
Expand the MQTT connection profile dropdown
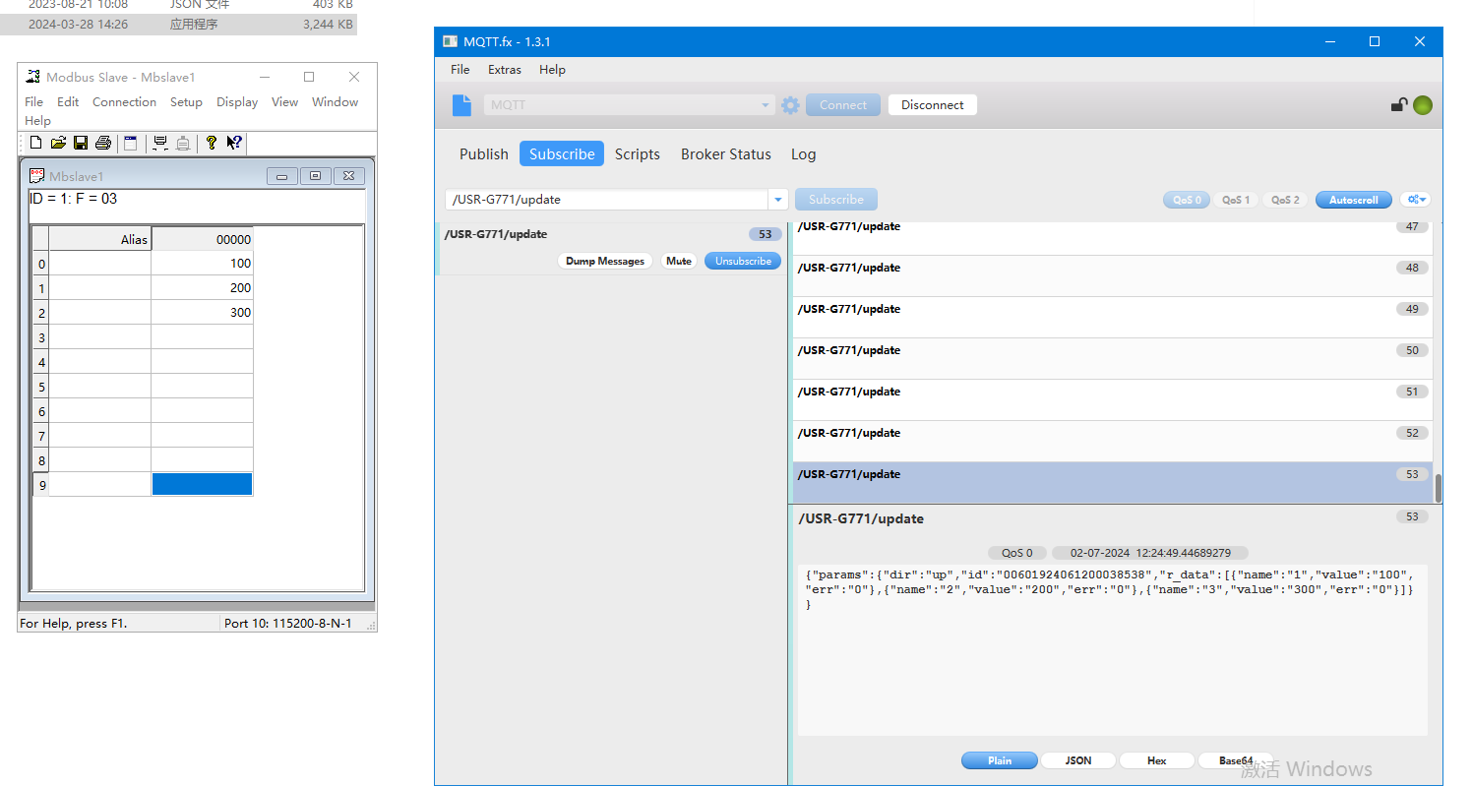click(767, 105)
